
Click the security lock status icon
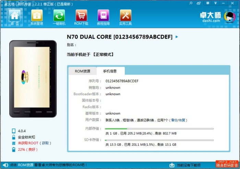(14, 137)
